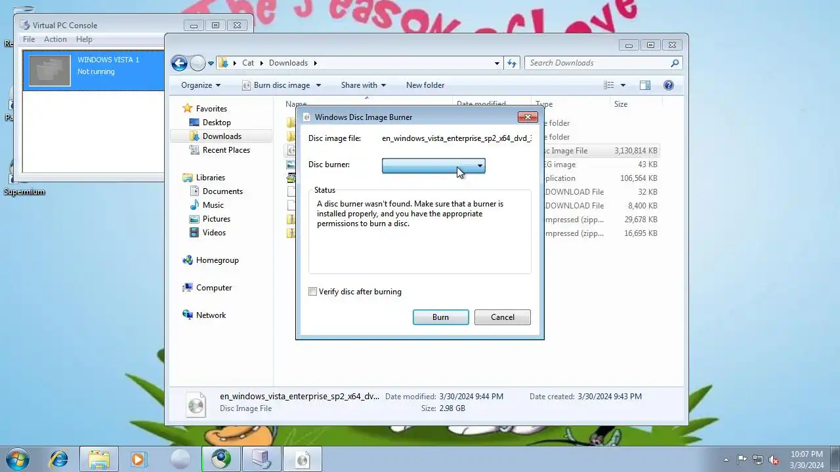Select Recent Places in navigation pane
The image size is (840, 472).
pos(226,150)
